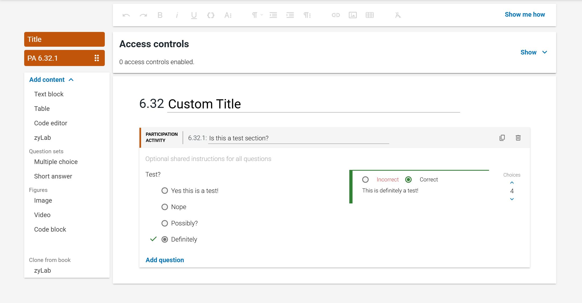
Task: Edit the activity title 'Is this a test section?'
Action: point(299,138)
